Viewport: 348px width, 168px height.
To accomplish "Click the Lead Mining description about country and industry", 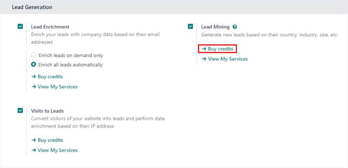I will click(x=269, y=35).
